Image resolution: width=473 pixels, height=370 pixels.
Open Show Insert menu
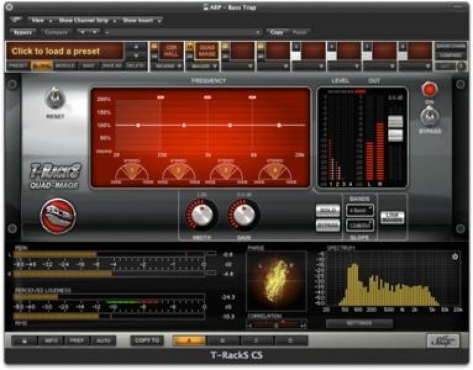[x=141, y=21]
